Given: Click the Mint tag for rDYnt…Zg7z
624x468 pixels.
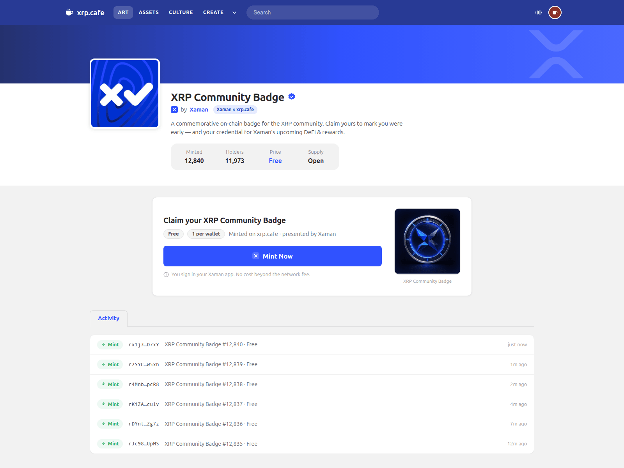Looking at the screenshot, I should 110,424.
